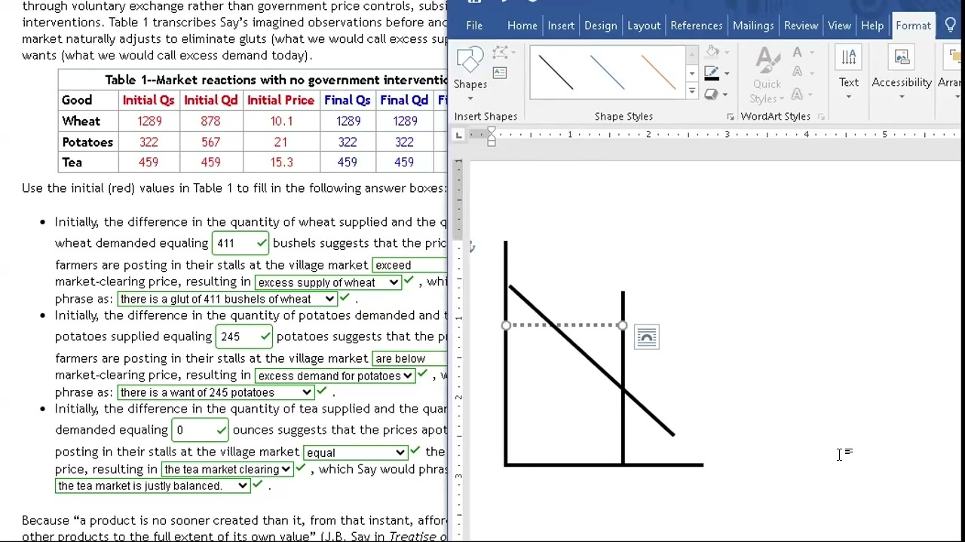The width and height of the screenshot is (965, 542).
Task: Click the indent marker on ruler
Action: click(492, 135)
